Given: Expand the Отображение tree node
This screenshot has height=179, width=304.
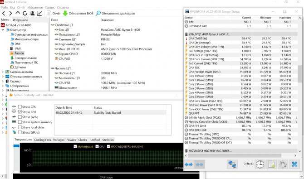Looking at the screenshot, I should 3,86.
